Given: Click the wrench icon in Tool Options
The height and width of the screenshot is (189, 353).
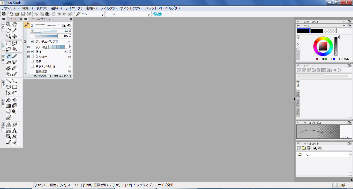Looking at the screenshot, I should pos(64,26).
